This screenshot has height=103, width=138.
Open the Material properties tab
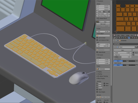(x=133, y=37)
